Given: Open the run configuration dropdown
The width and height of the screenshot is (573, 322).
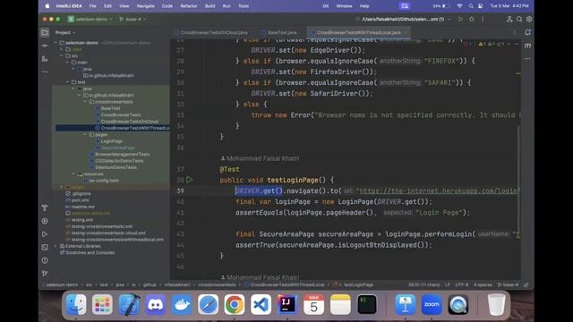Looking at the screenshot, I should tap(404, 19).
